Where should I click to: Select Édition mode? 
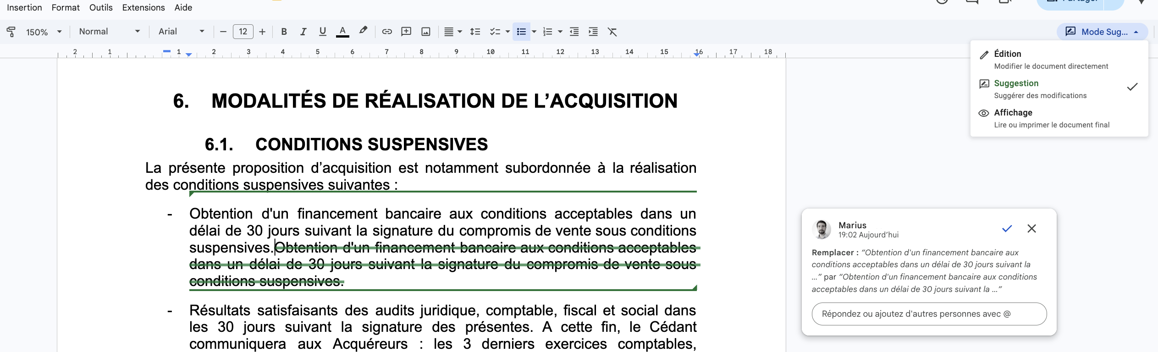tap(1059, 60)
